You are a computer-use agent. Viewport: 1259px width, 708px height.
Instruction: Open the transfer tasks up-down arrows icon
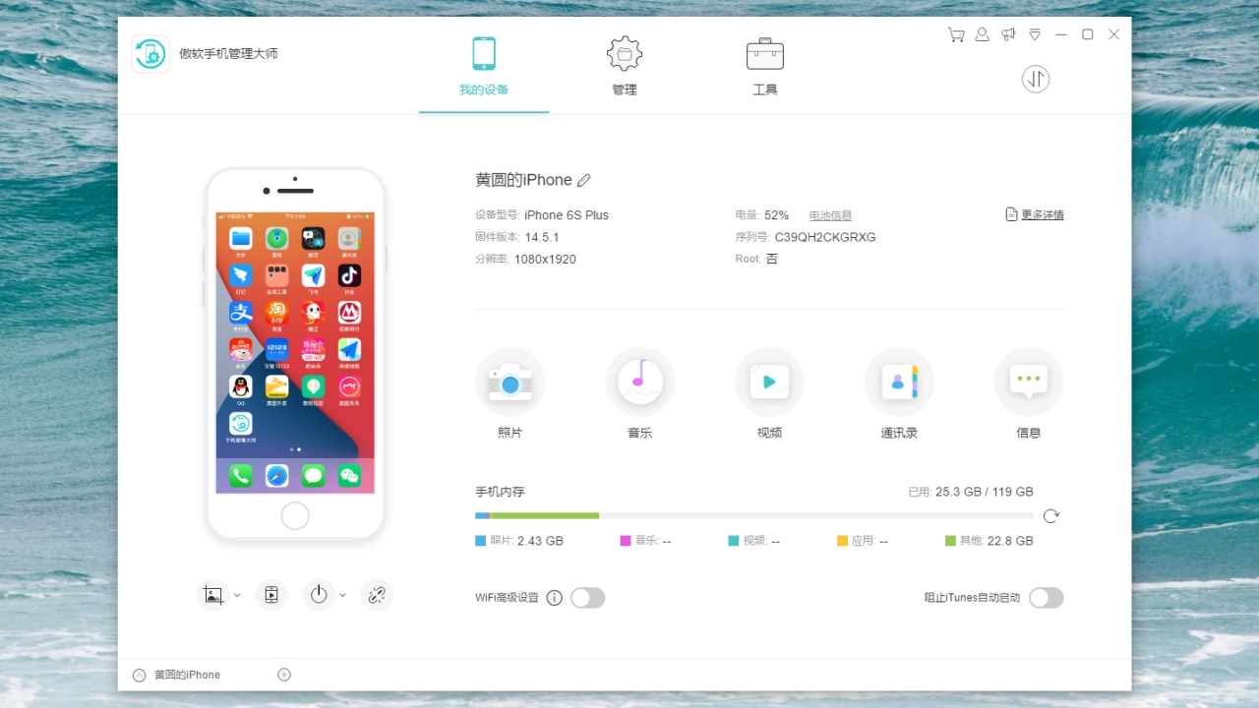tap(1036, 79)
